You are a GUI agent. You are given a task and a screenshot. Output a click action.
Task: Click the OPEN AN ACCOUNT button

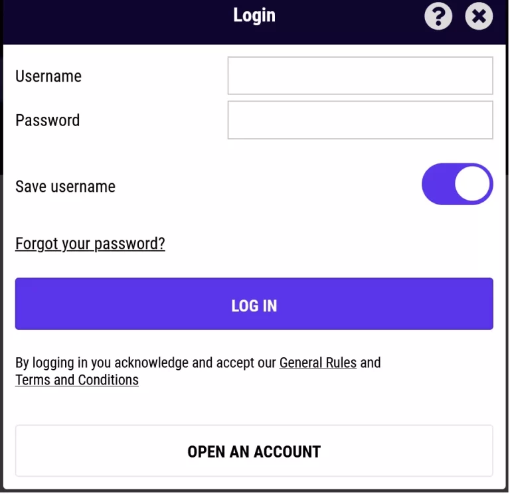click(x=254, y=452)
